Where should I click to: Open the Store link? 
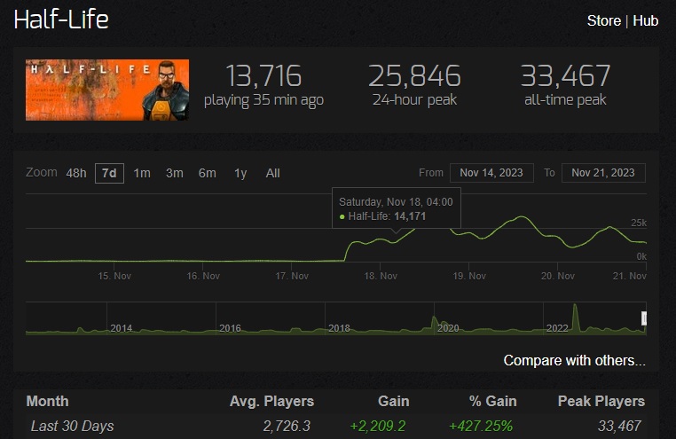tap(603, 20)
